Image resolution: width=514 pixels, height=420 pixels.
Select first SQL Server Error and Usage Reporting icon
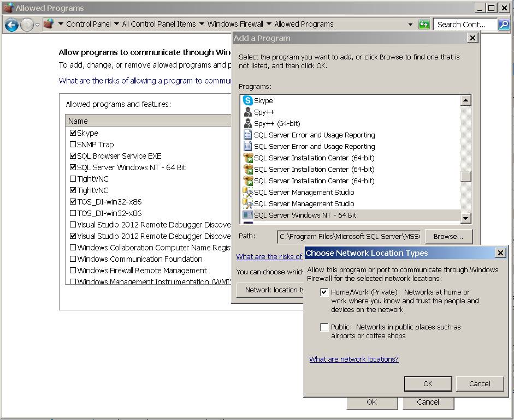coord(248,135)
